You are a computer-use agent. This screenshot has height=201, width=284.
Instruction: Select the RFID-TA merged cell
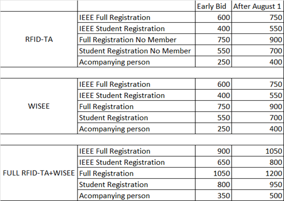pyautogui.click(x=39, y=40)
